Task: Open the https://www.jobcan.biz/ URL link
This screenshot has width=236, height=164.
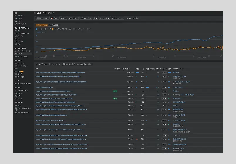Action: 44,87
